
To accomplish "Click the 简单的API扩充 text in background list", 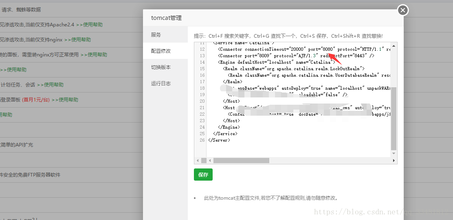I will pyautogui.click(x=18, y=145).
